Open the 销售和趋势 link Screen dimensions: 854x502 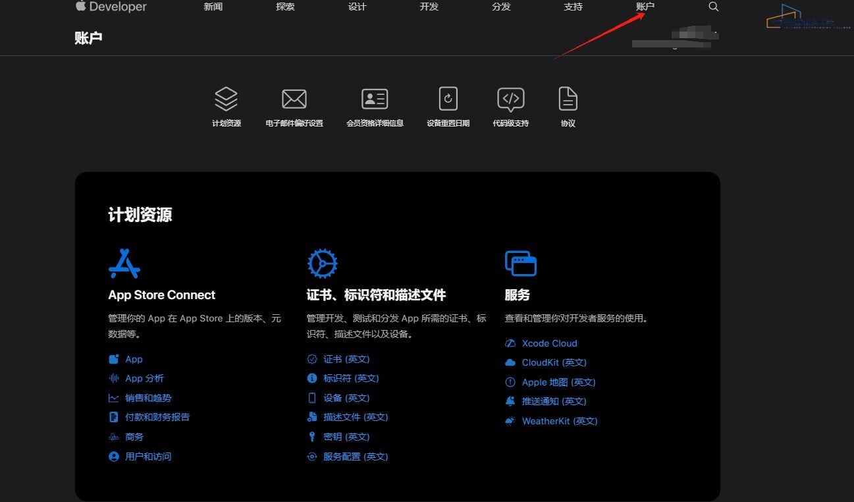[148, 398]
